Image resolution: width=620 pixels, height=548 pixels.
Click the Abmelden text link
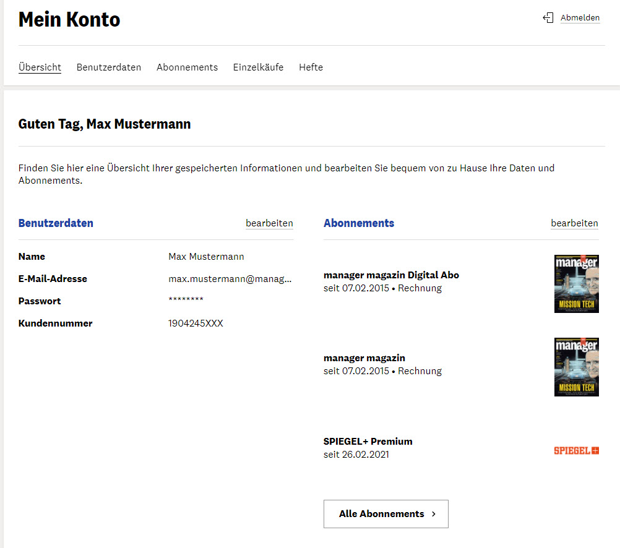point(580,18)
